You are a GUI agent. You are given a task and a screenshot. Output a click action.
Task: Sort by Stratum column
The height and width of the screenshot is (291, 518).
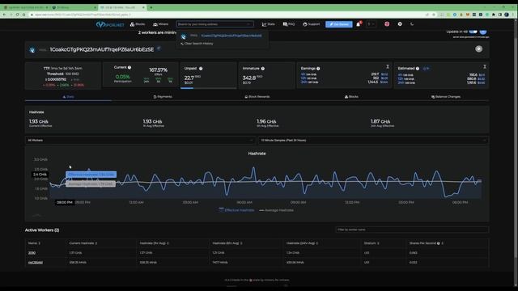tap(372, 243)
